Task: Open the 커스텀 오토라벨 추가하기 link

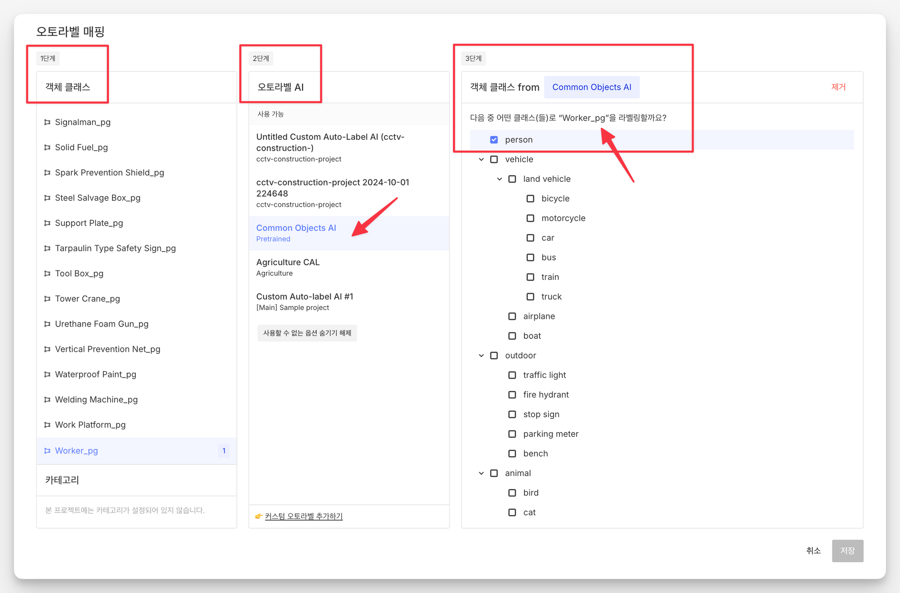Action: point(303,516)
